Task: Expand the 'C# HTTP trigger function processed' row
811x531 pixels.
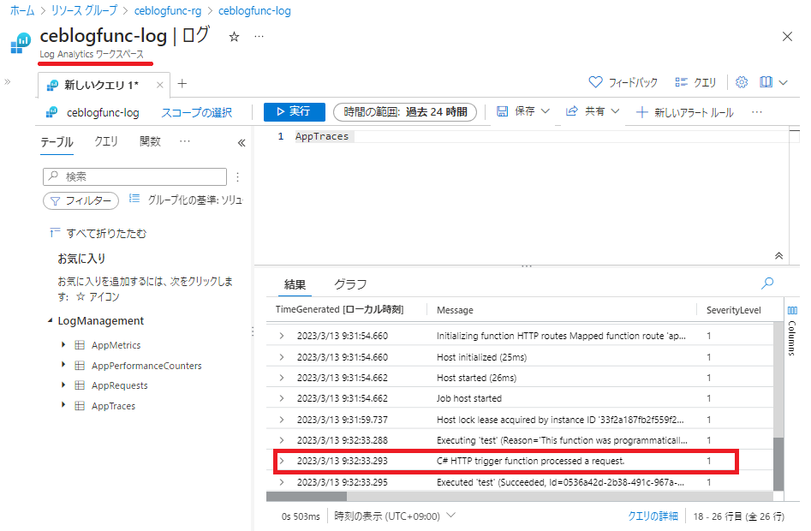Action: 282,462
